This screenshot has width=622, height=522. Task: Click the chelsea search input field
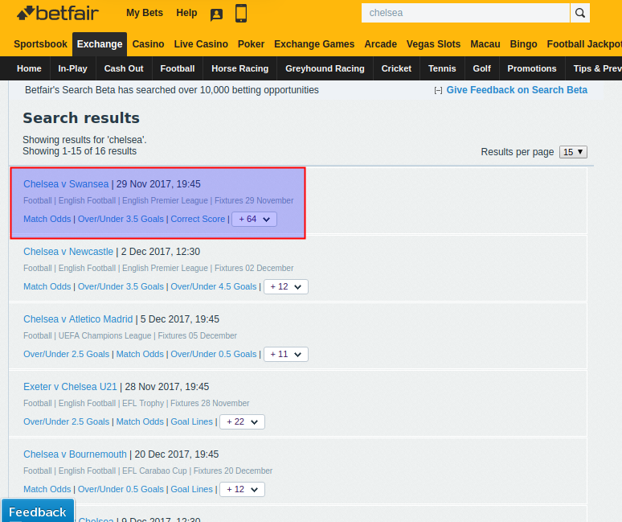pos(465,13)
